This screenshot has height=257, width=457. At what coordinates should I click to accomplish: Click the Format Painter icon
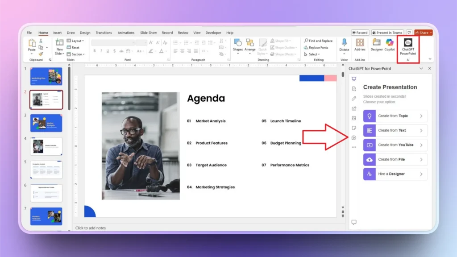[x=41, y=54]
